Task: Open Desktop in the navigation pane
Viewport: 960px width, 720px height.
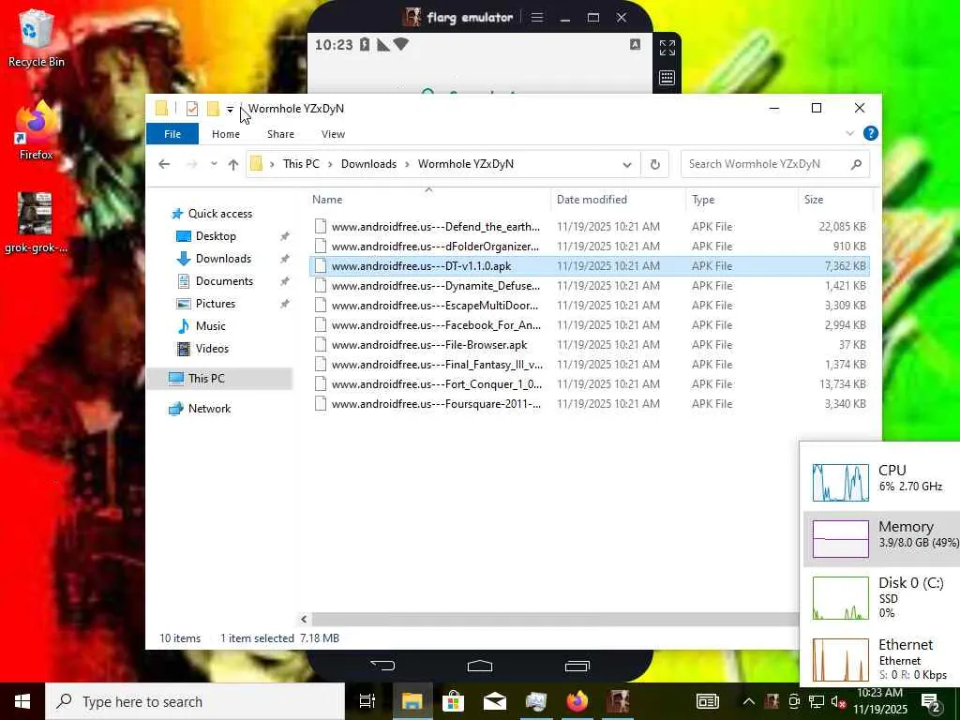Action: point(216,236)
